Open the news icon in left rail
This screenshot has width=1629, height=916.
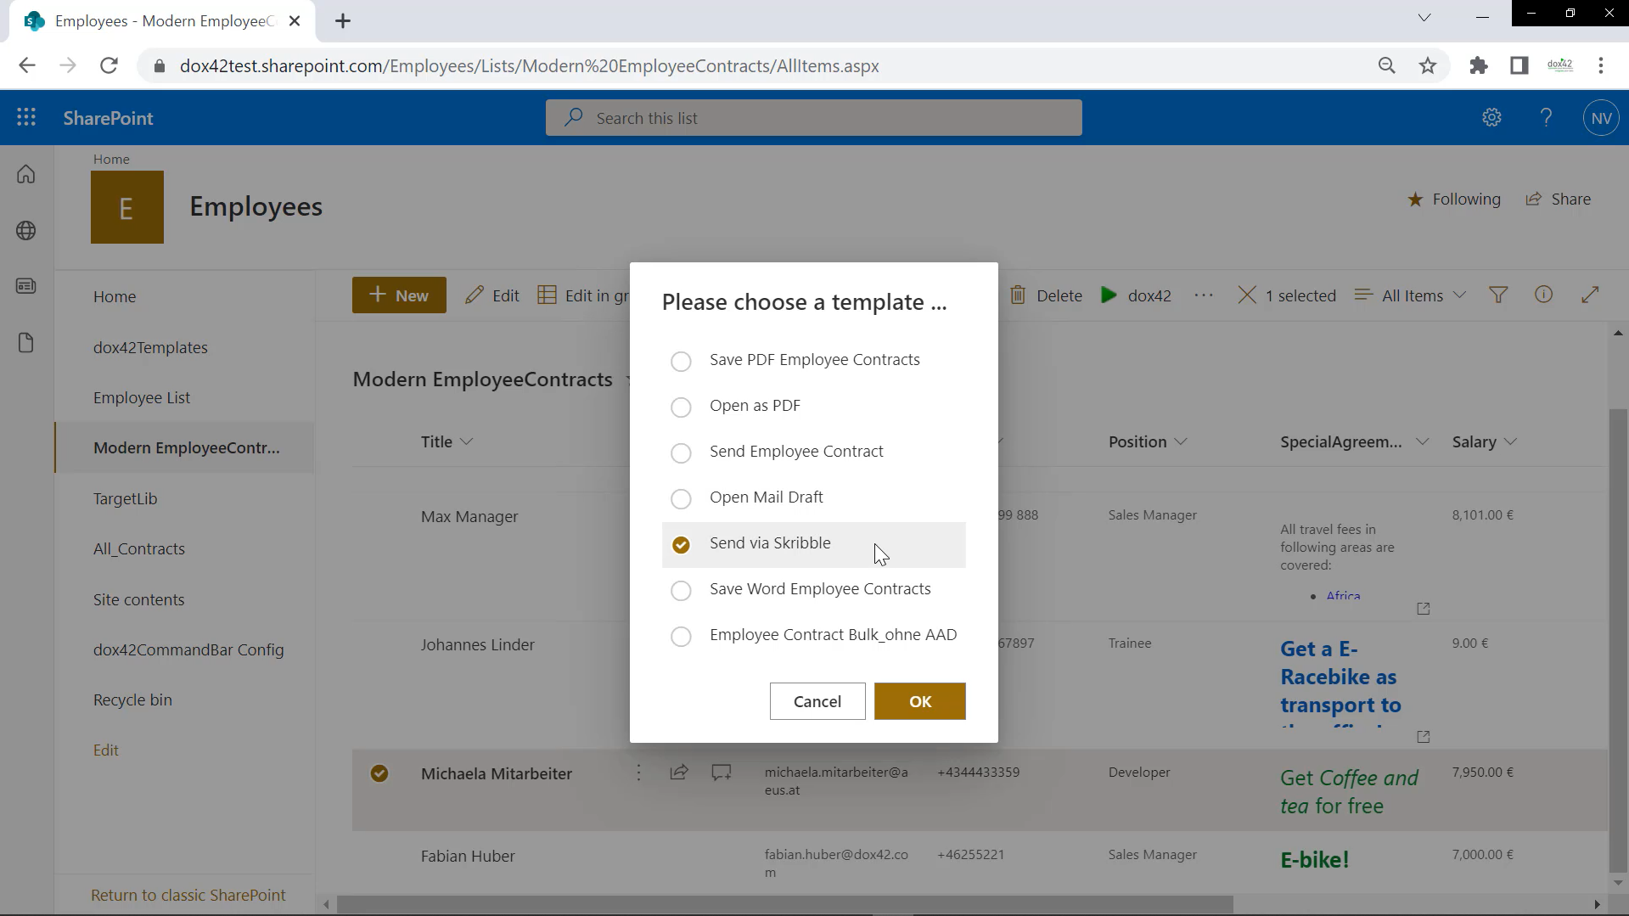coord(26,286)
